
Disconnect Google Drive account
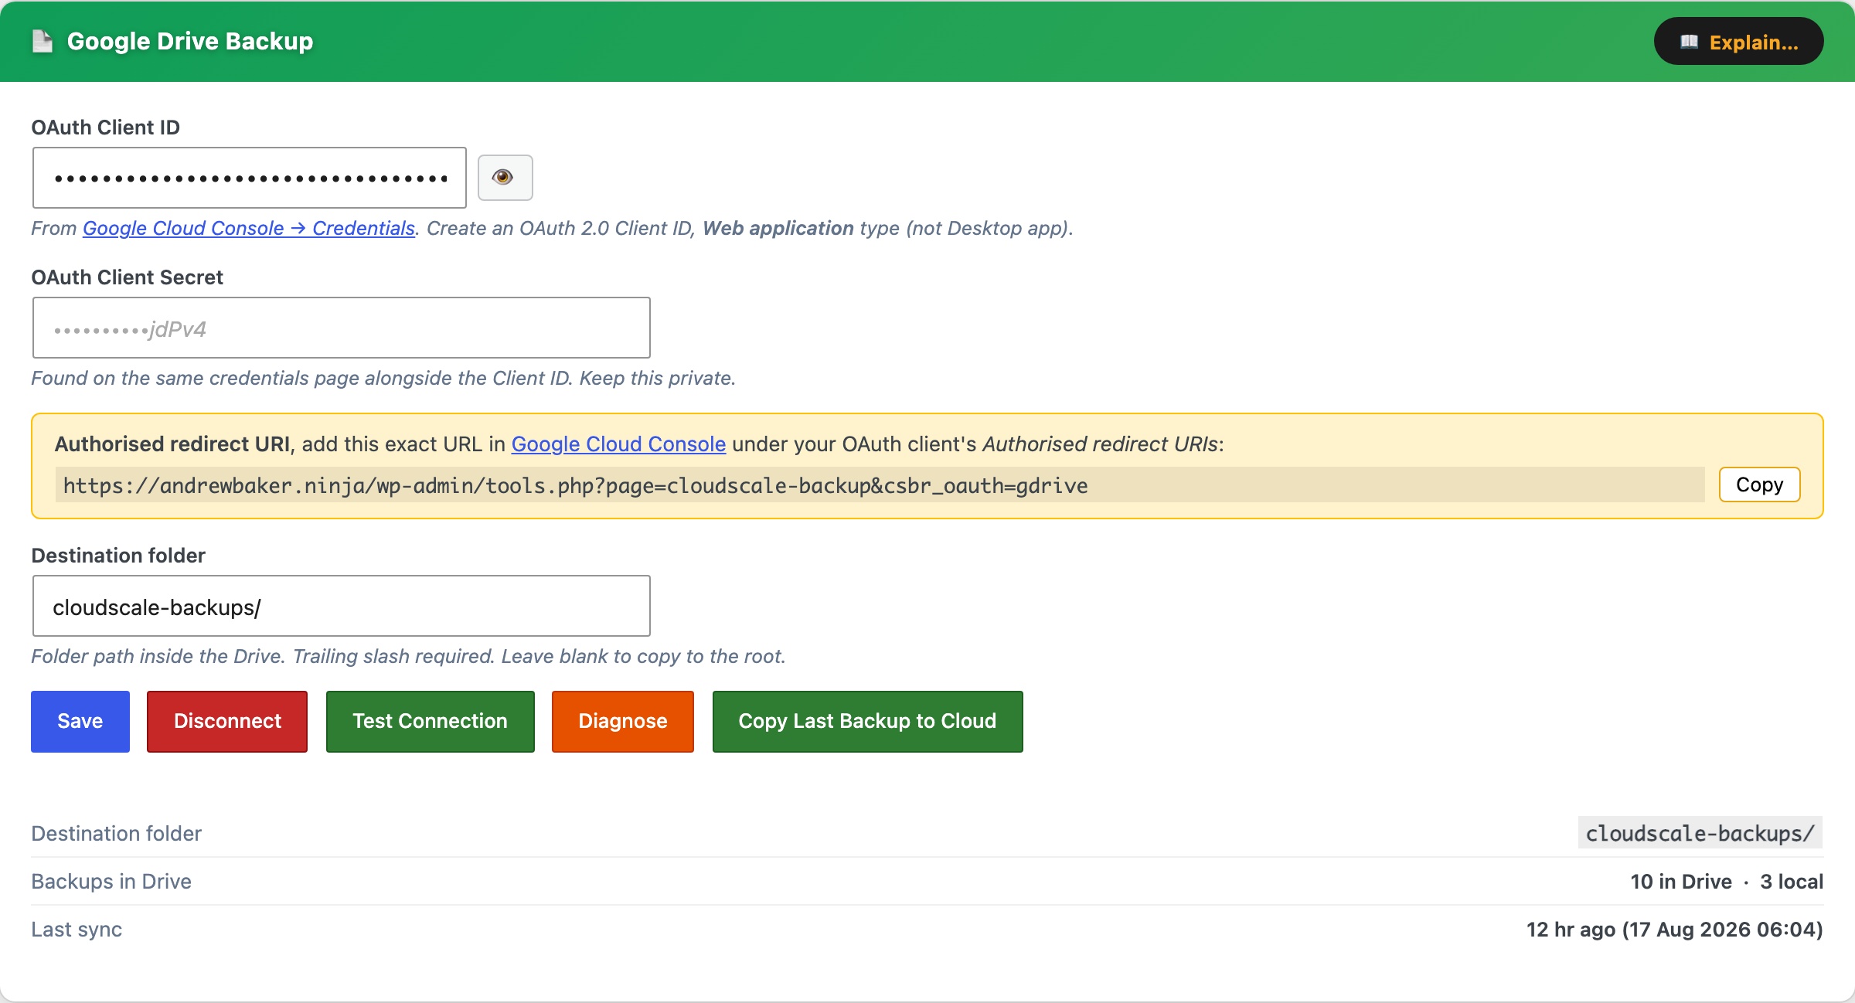pyautogui.click(x=227, y=721)
